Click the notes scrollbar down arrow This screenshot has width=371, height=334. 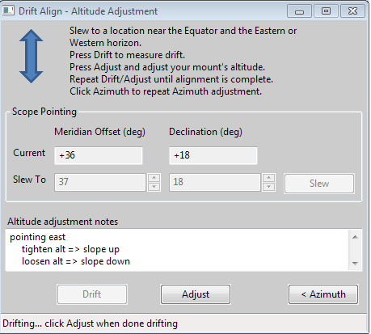point(355,263)
